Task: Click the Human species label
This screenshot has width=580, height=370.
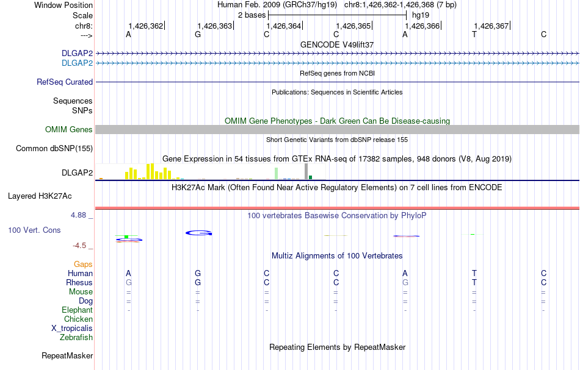Action: (80, 273)
